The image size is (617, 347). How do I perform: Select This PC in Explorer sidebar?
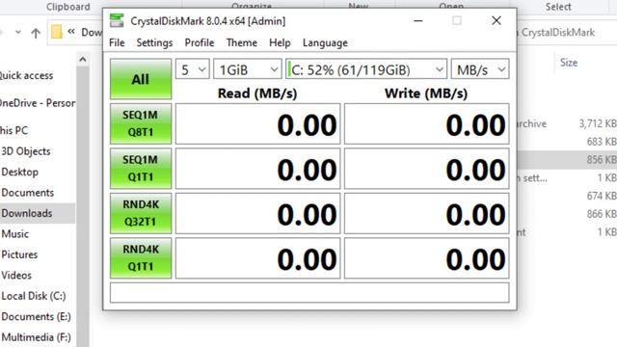(14, 130)
